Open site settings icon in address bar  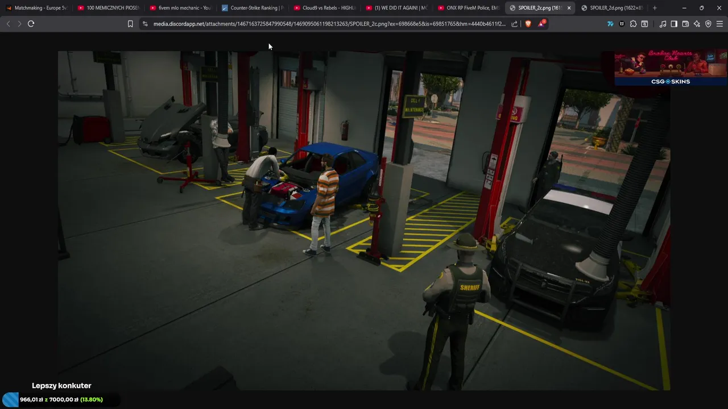(145, 24)
